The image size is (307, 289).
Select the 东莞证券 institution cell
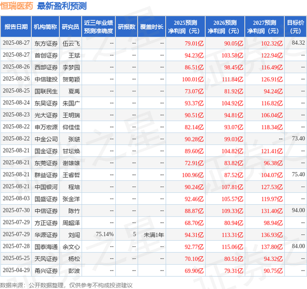pos(46,163)
